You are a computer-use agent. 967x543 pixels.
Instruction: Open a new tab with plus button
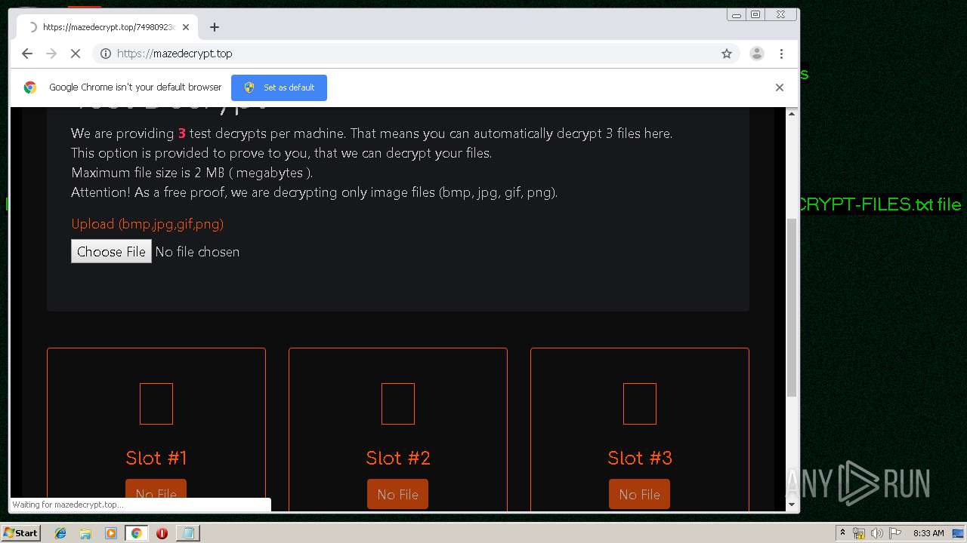click(x=215, y=27)
